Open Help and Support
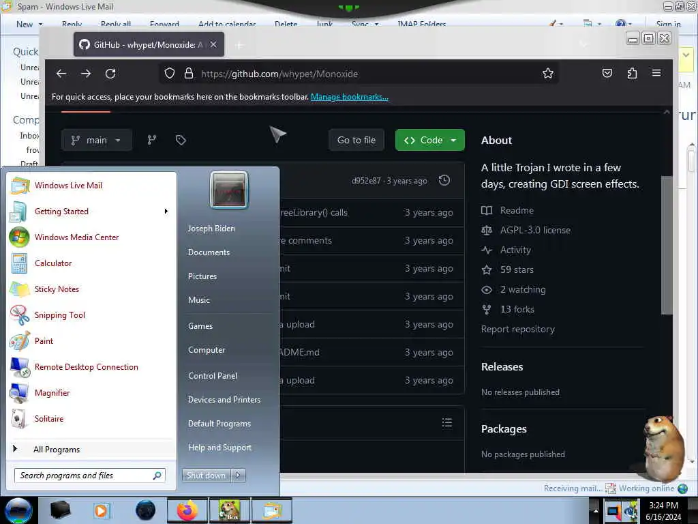The image size is (698, 524). 220,448
